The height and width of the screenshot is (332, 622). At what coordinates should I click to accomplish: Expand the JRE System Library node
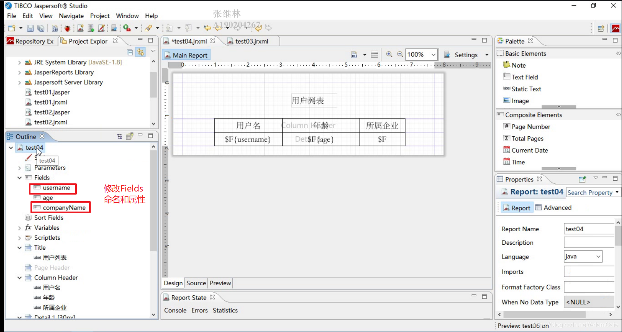pos(19,62)
